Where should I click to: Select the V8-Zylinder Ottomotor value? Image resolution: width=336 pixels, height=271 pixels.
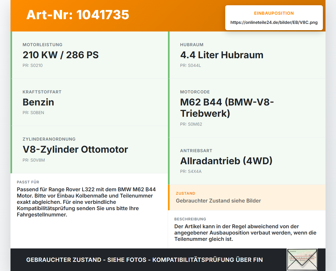pyautogui.click(x=75, y=150)
